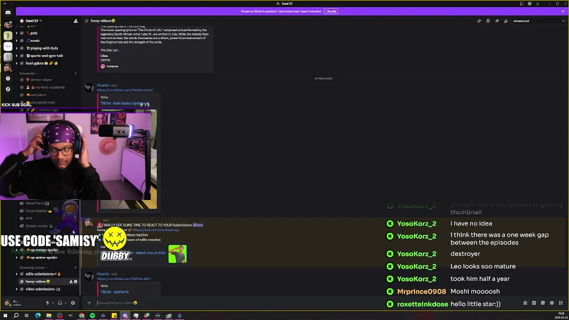
Task: Open Google Chrome from the taskbar
Action: (81, 316)
